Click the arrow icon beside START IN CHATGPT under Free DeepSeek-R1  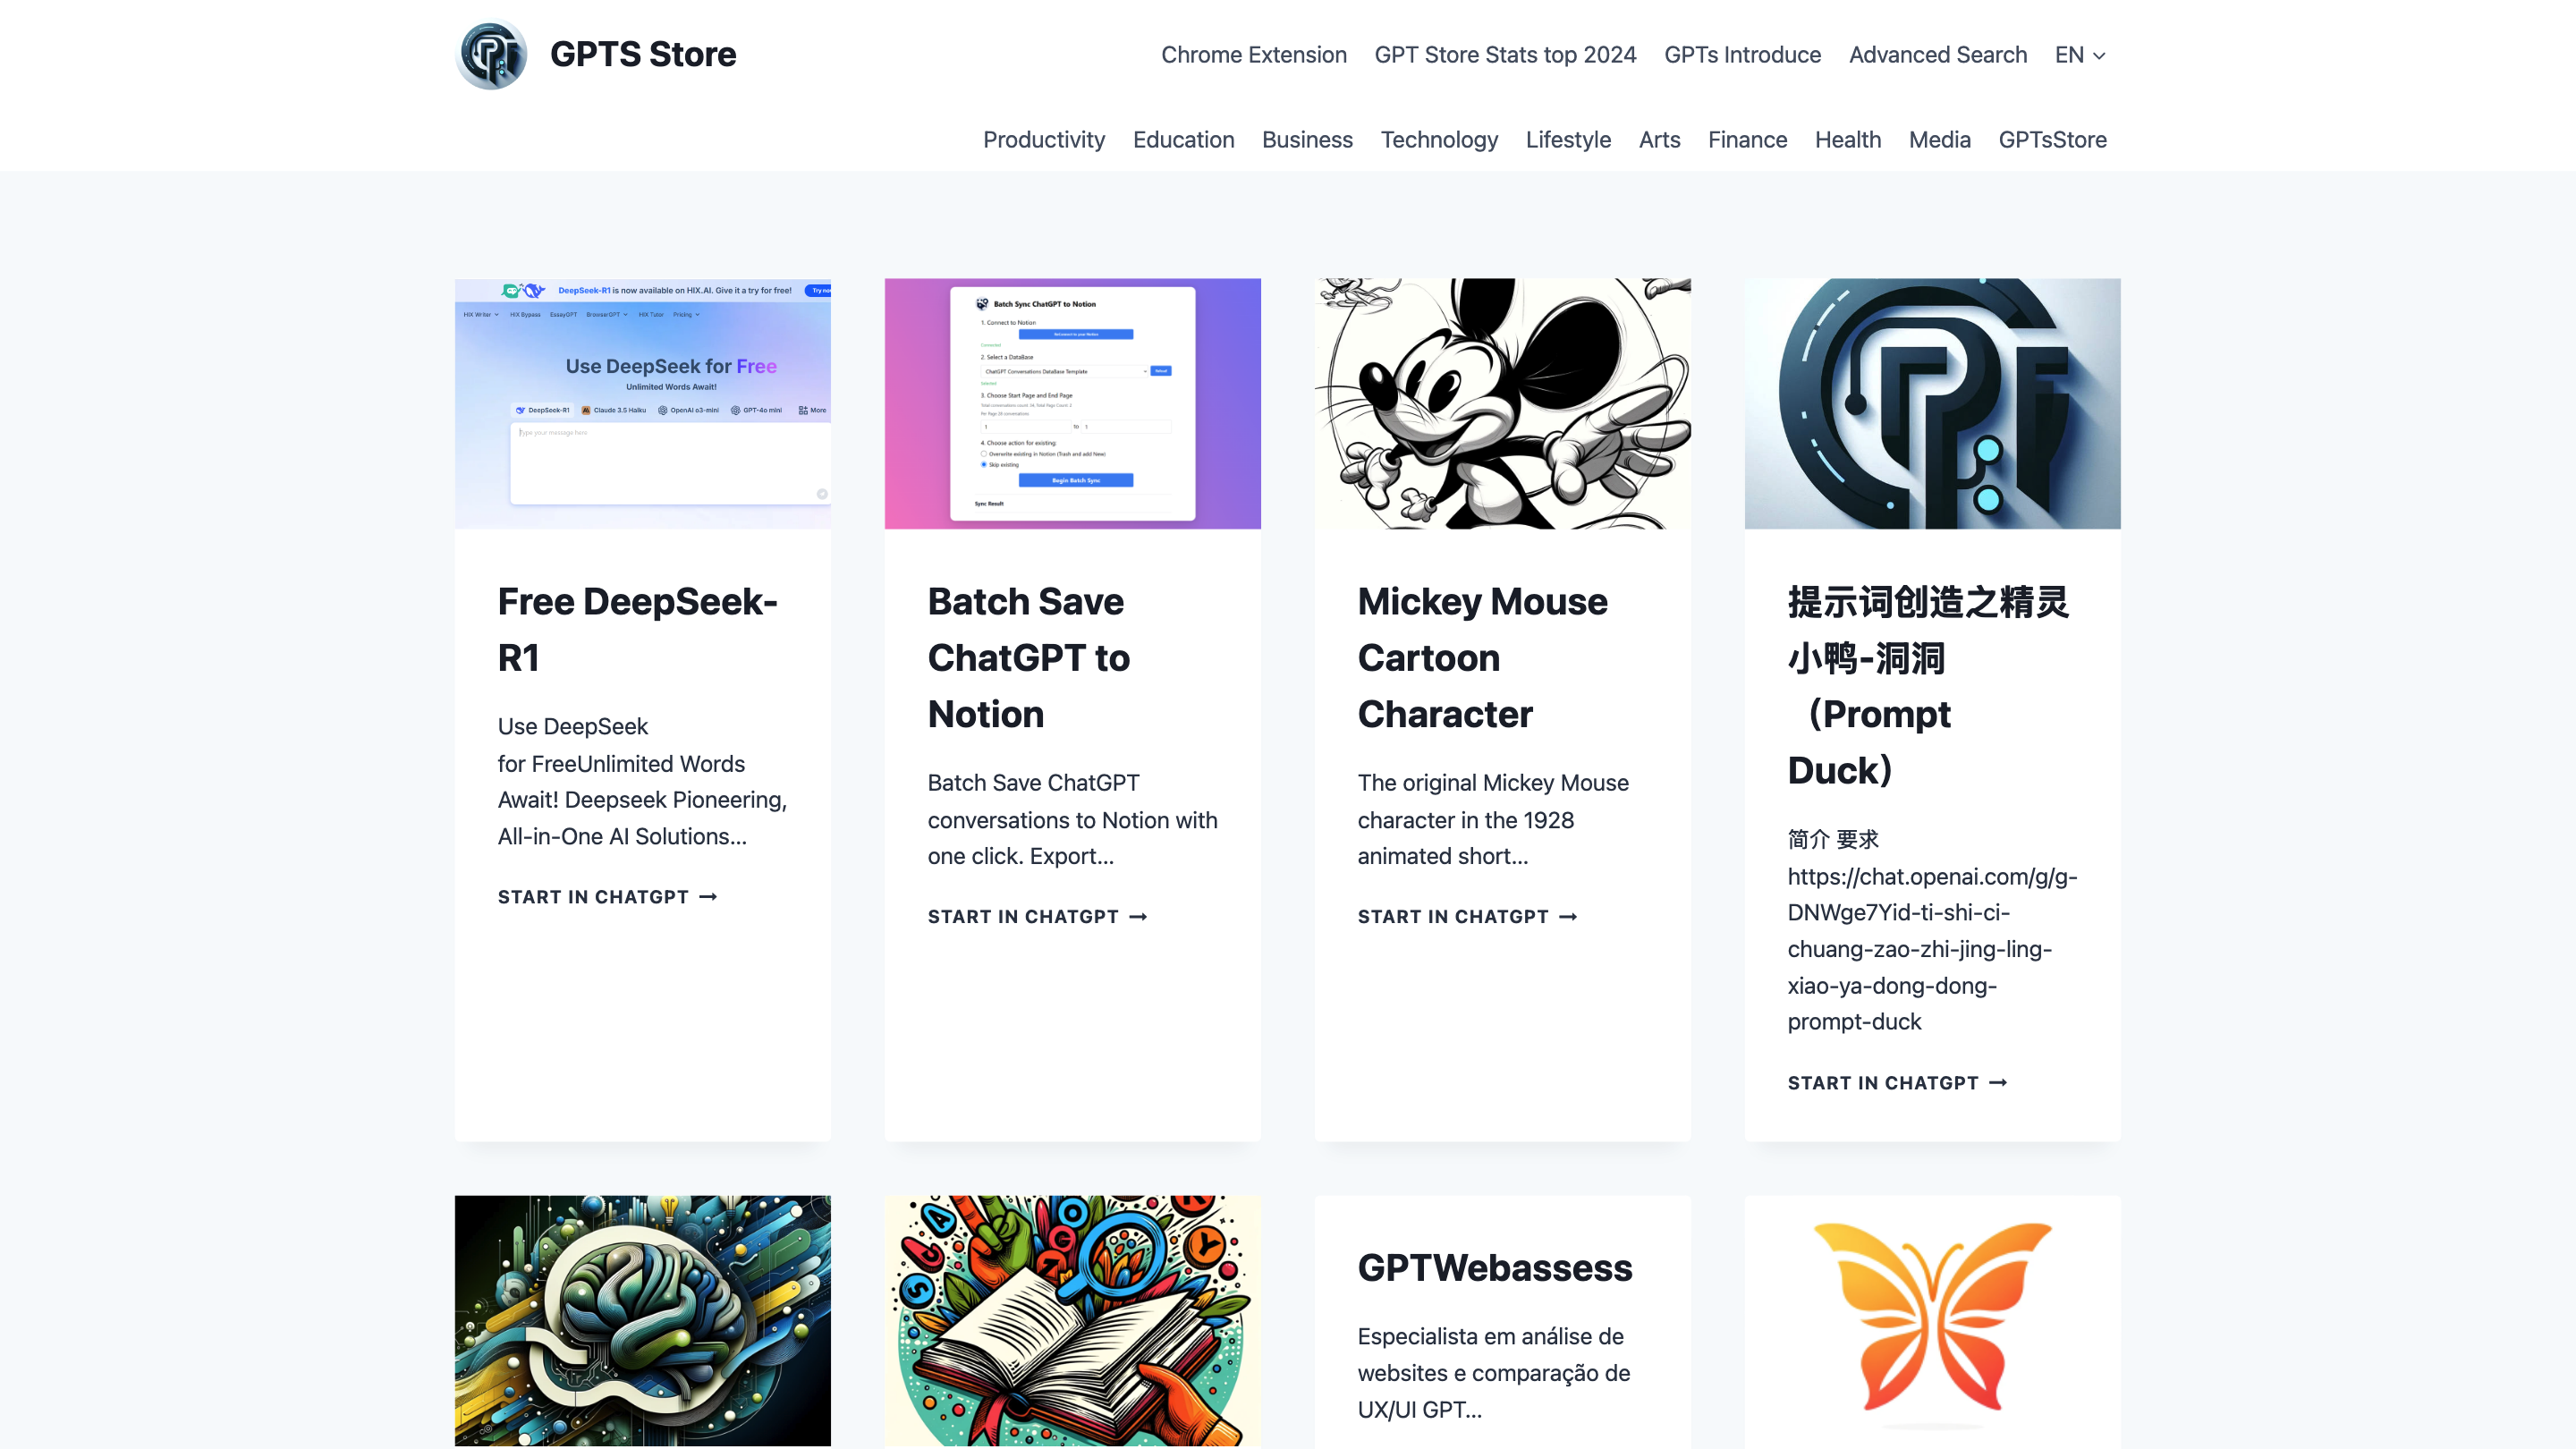pyautogui.click(x=709, y=897)
